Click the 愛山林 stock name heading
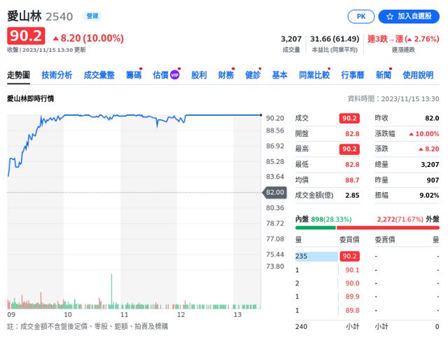The image size is (448, 338). click(24, 15)
